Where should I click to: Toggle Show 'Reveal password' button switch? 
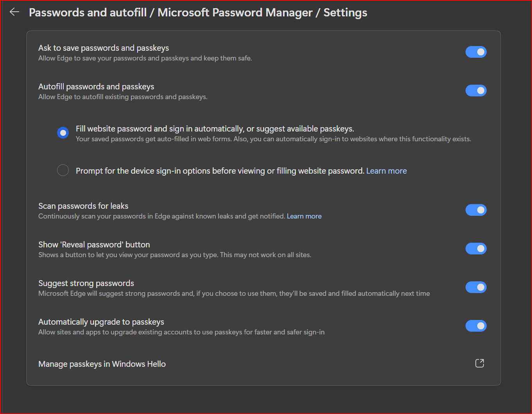point(476,249)
